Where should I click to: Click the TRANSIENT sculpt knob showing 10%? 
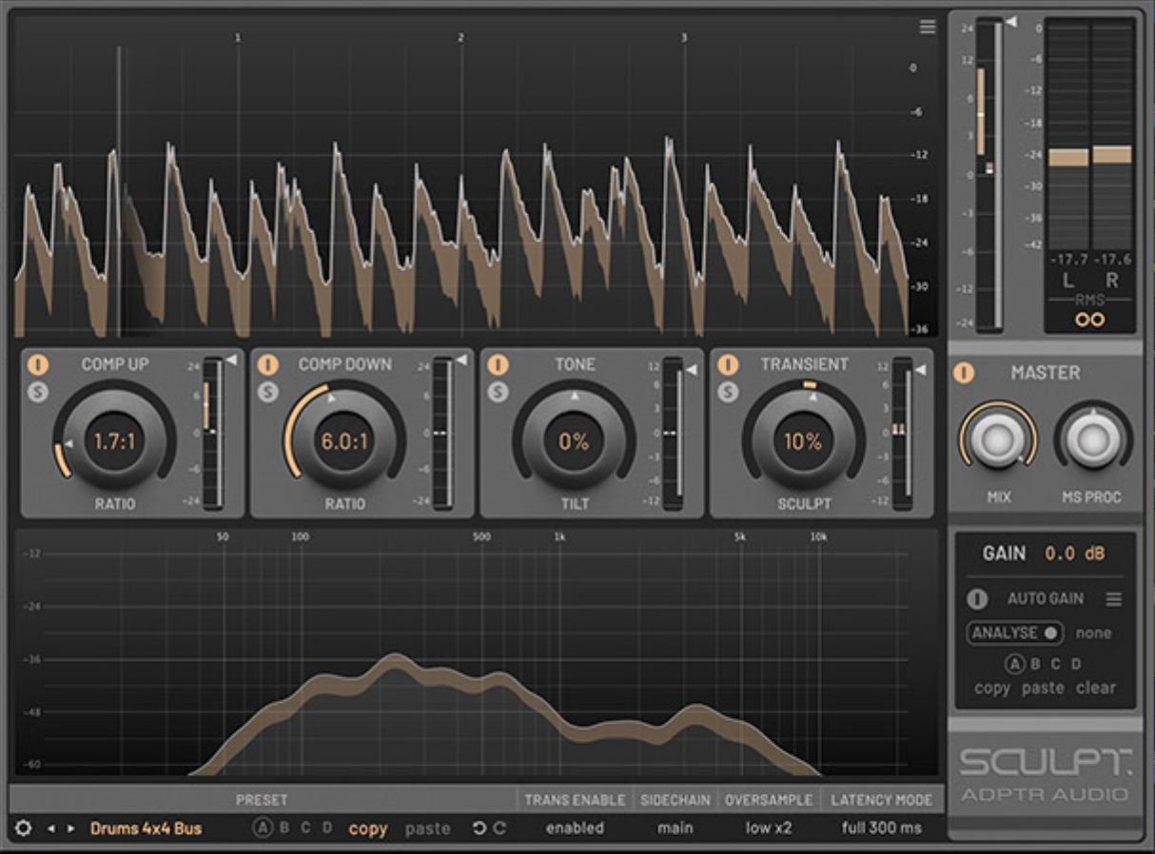point(804,441)
